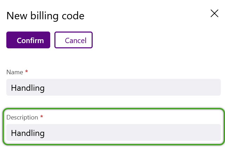Click the Description field label
The height and width of the screenshot is (151, 225).
click(x=22, y=117)
